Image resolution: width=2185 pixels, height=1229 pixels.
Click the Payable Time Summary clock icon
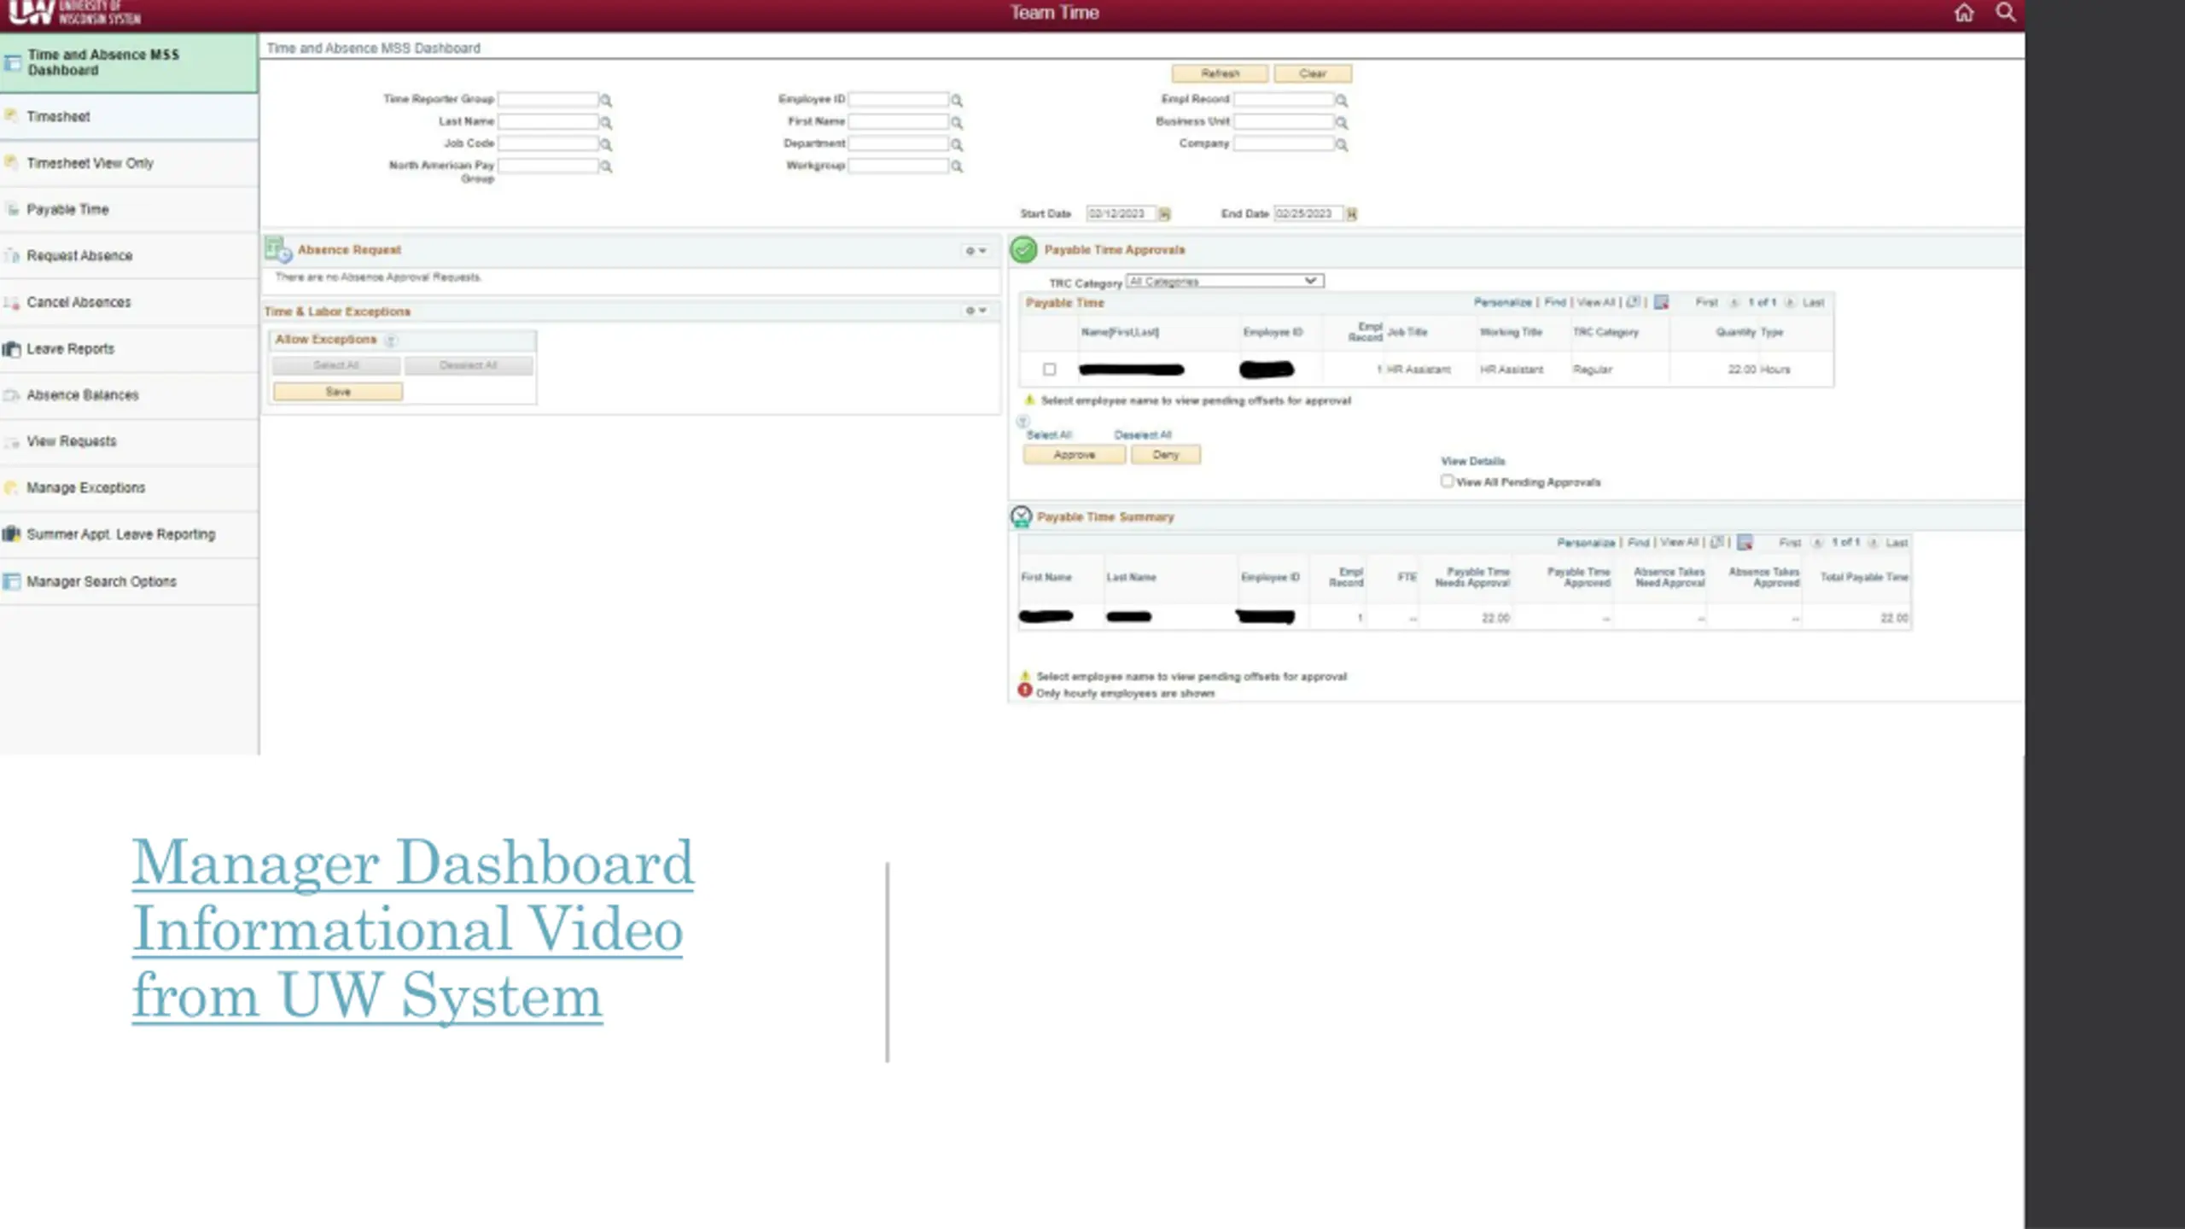coord(1021,517)
